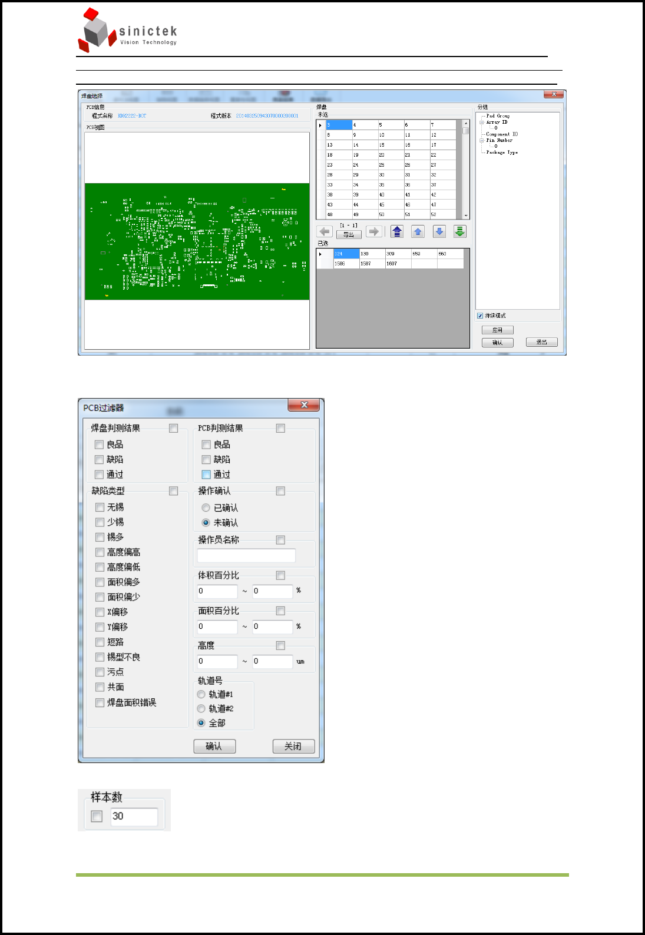Click the move-all-down green arrow icon
This screenshot has width=645, height=935.
(460, 231)
